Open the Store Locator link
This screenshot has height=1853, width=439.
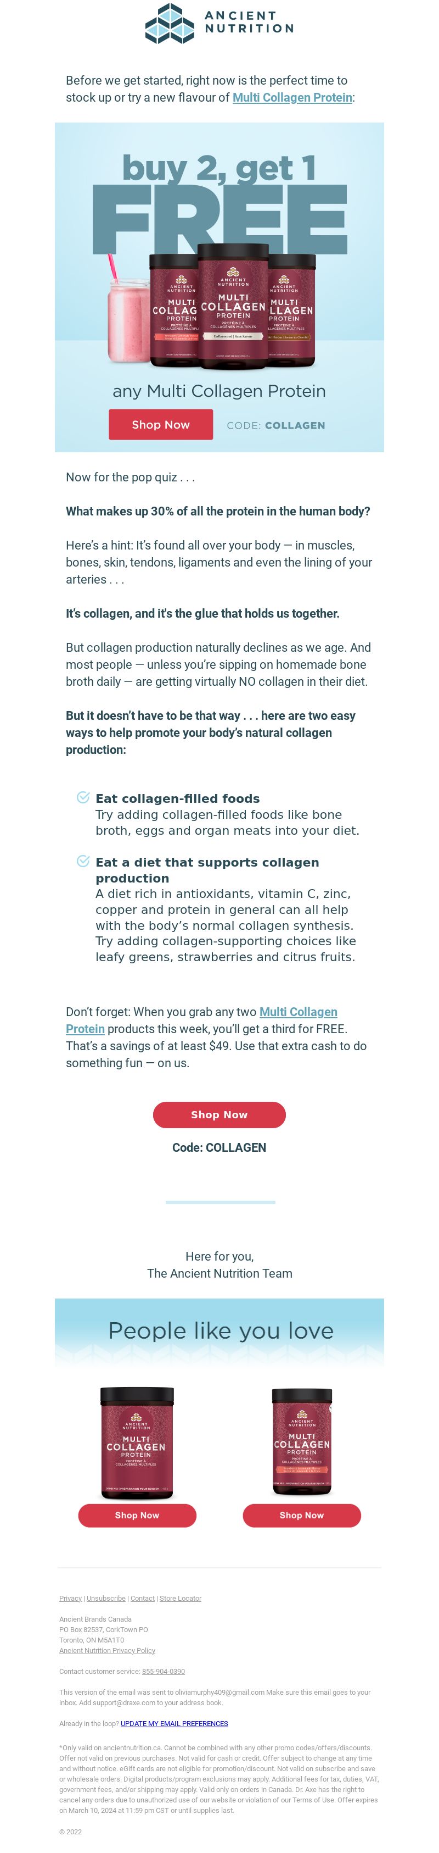pos(181,1599)
